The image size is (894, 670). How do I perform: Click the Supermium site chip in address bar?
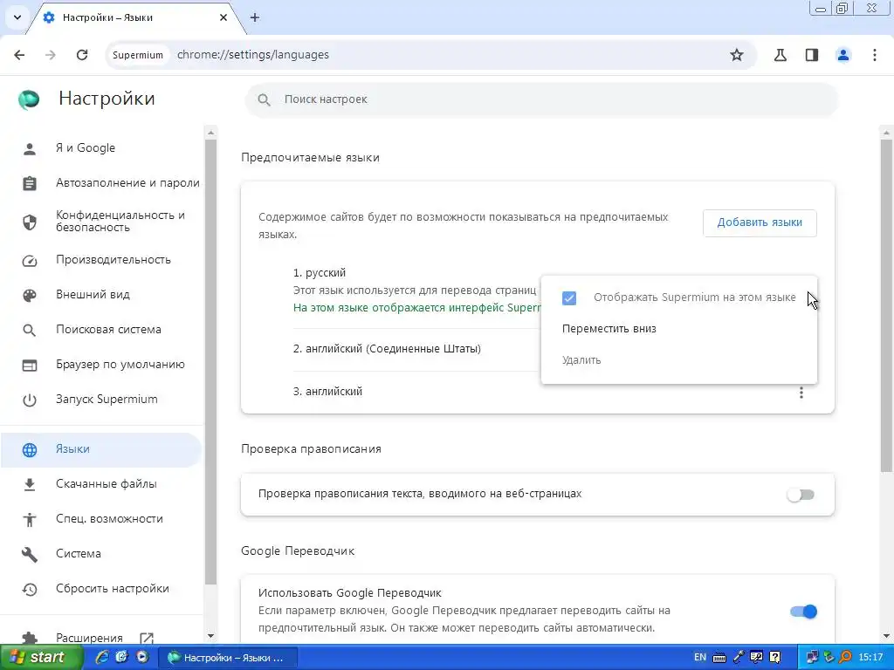[x=137, y=55]
